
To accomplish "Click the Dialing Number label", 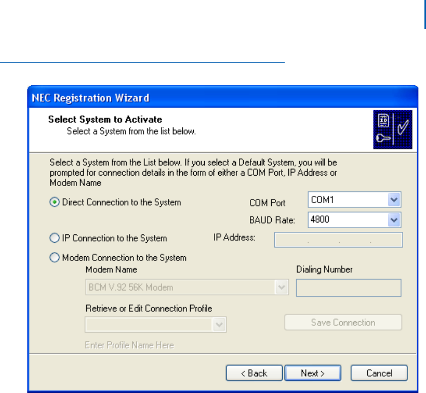I will 324,269.
